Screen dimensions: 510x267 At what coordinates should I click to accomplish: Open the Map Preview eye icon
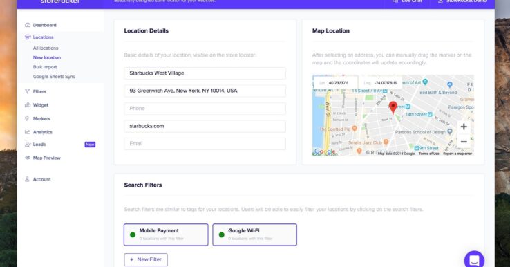tap(28, 158)
